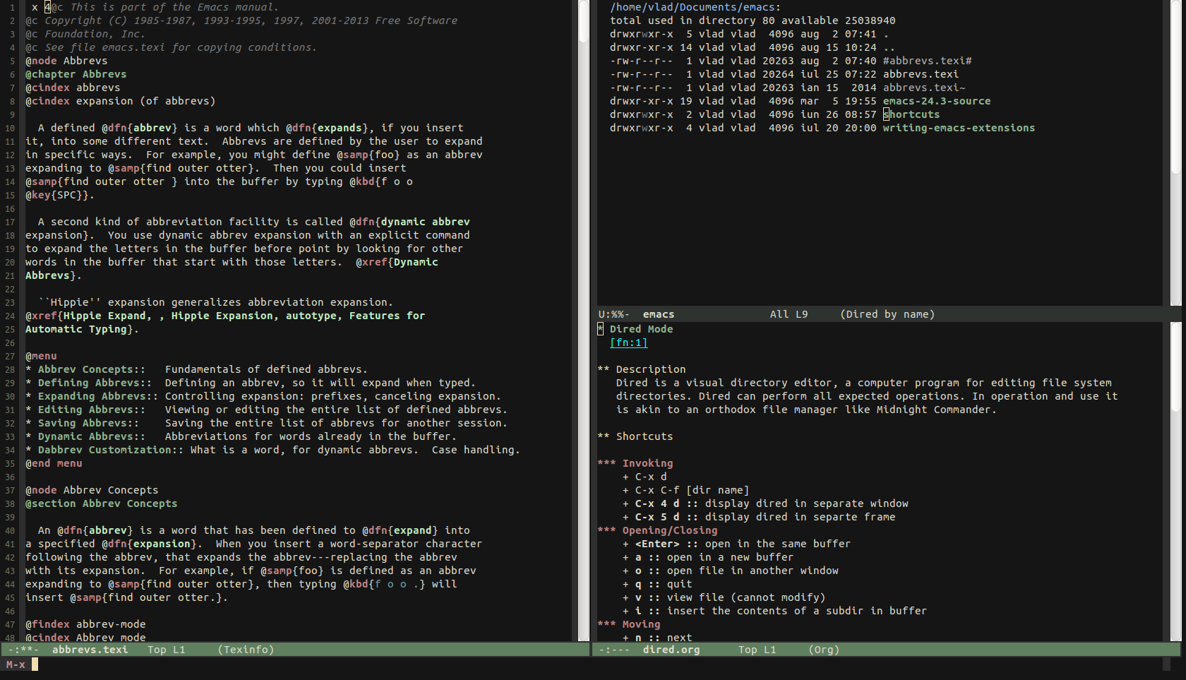This screenshot has height=680, width=1186.
Task: Click '@chapter Abbrevs' line in texinfo buffer
Action: click(76, 74)
